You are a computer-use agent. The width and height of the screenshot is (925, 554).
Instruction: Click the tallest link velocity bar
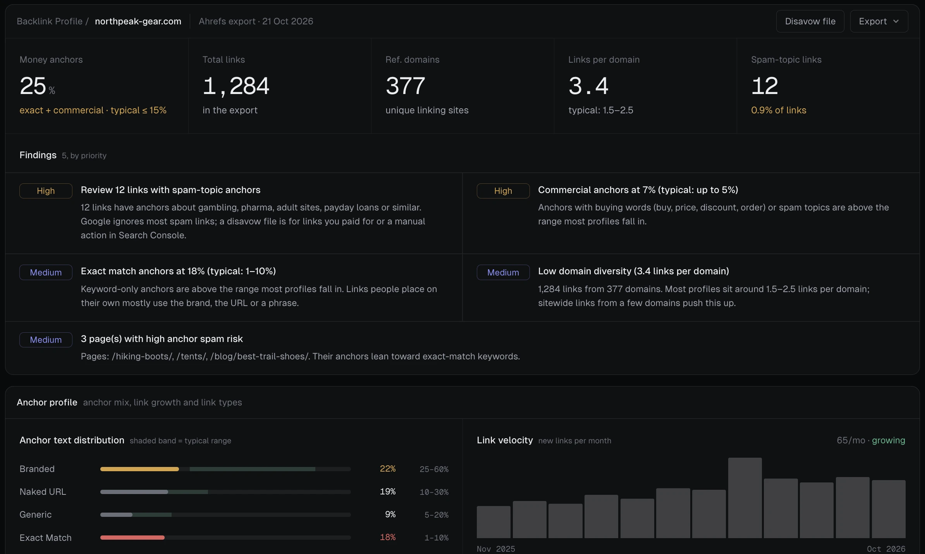[x=745, y=498]
